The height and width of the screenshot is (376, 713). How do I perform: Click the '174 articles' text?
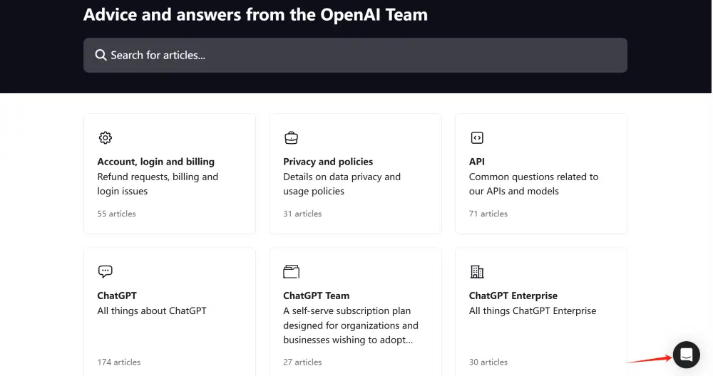118,362
